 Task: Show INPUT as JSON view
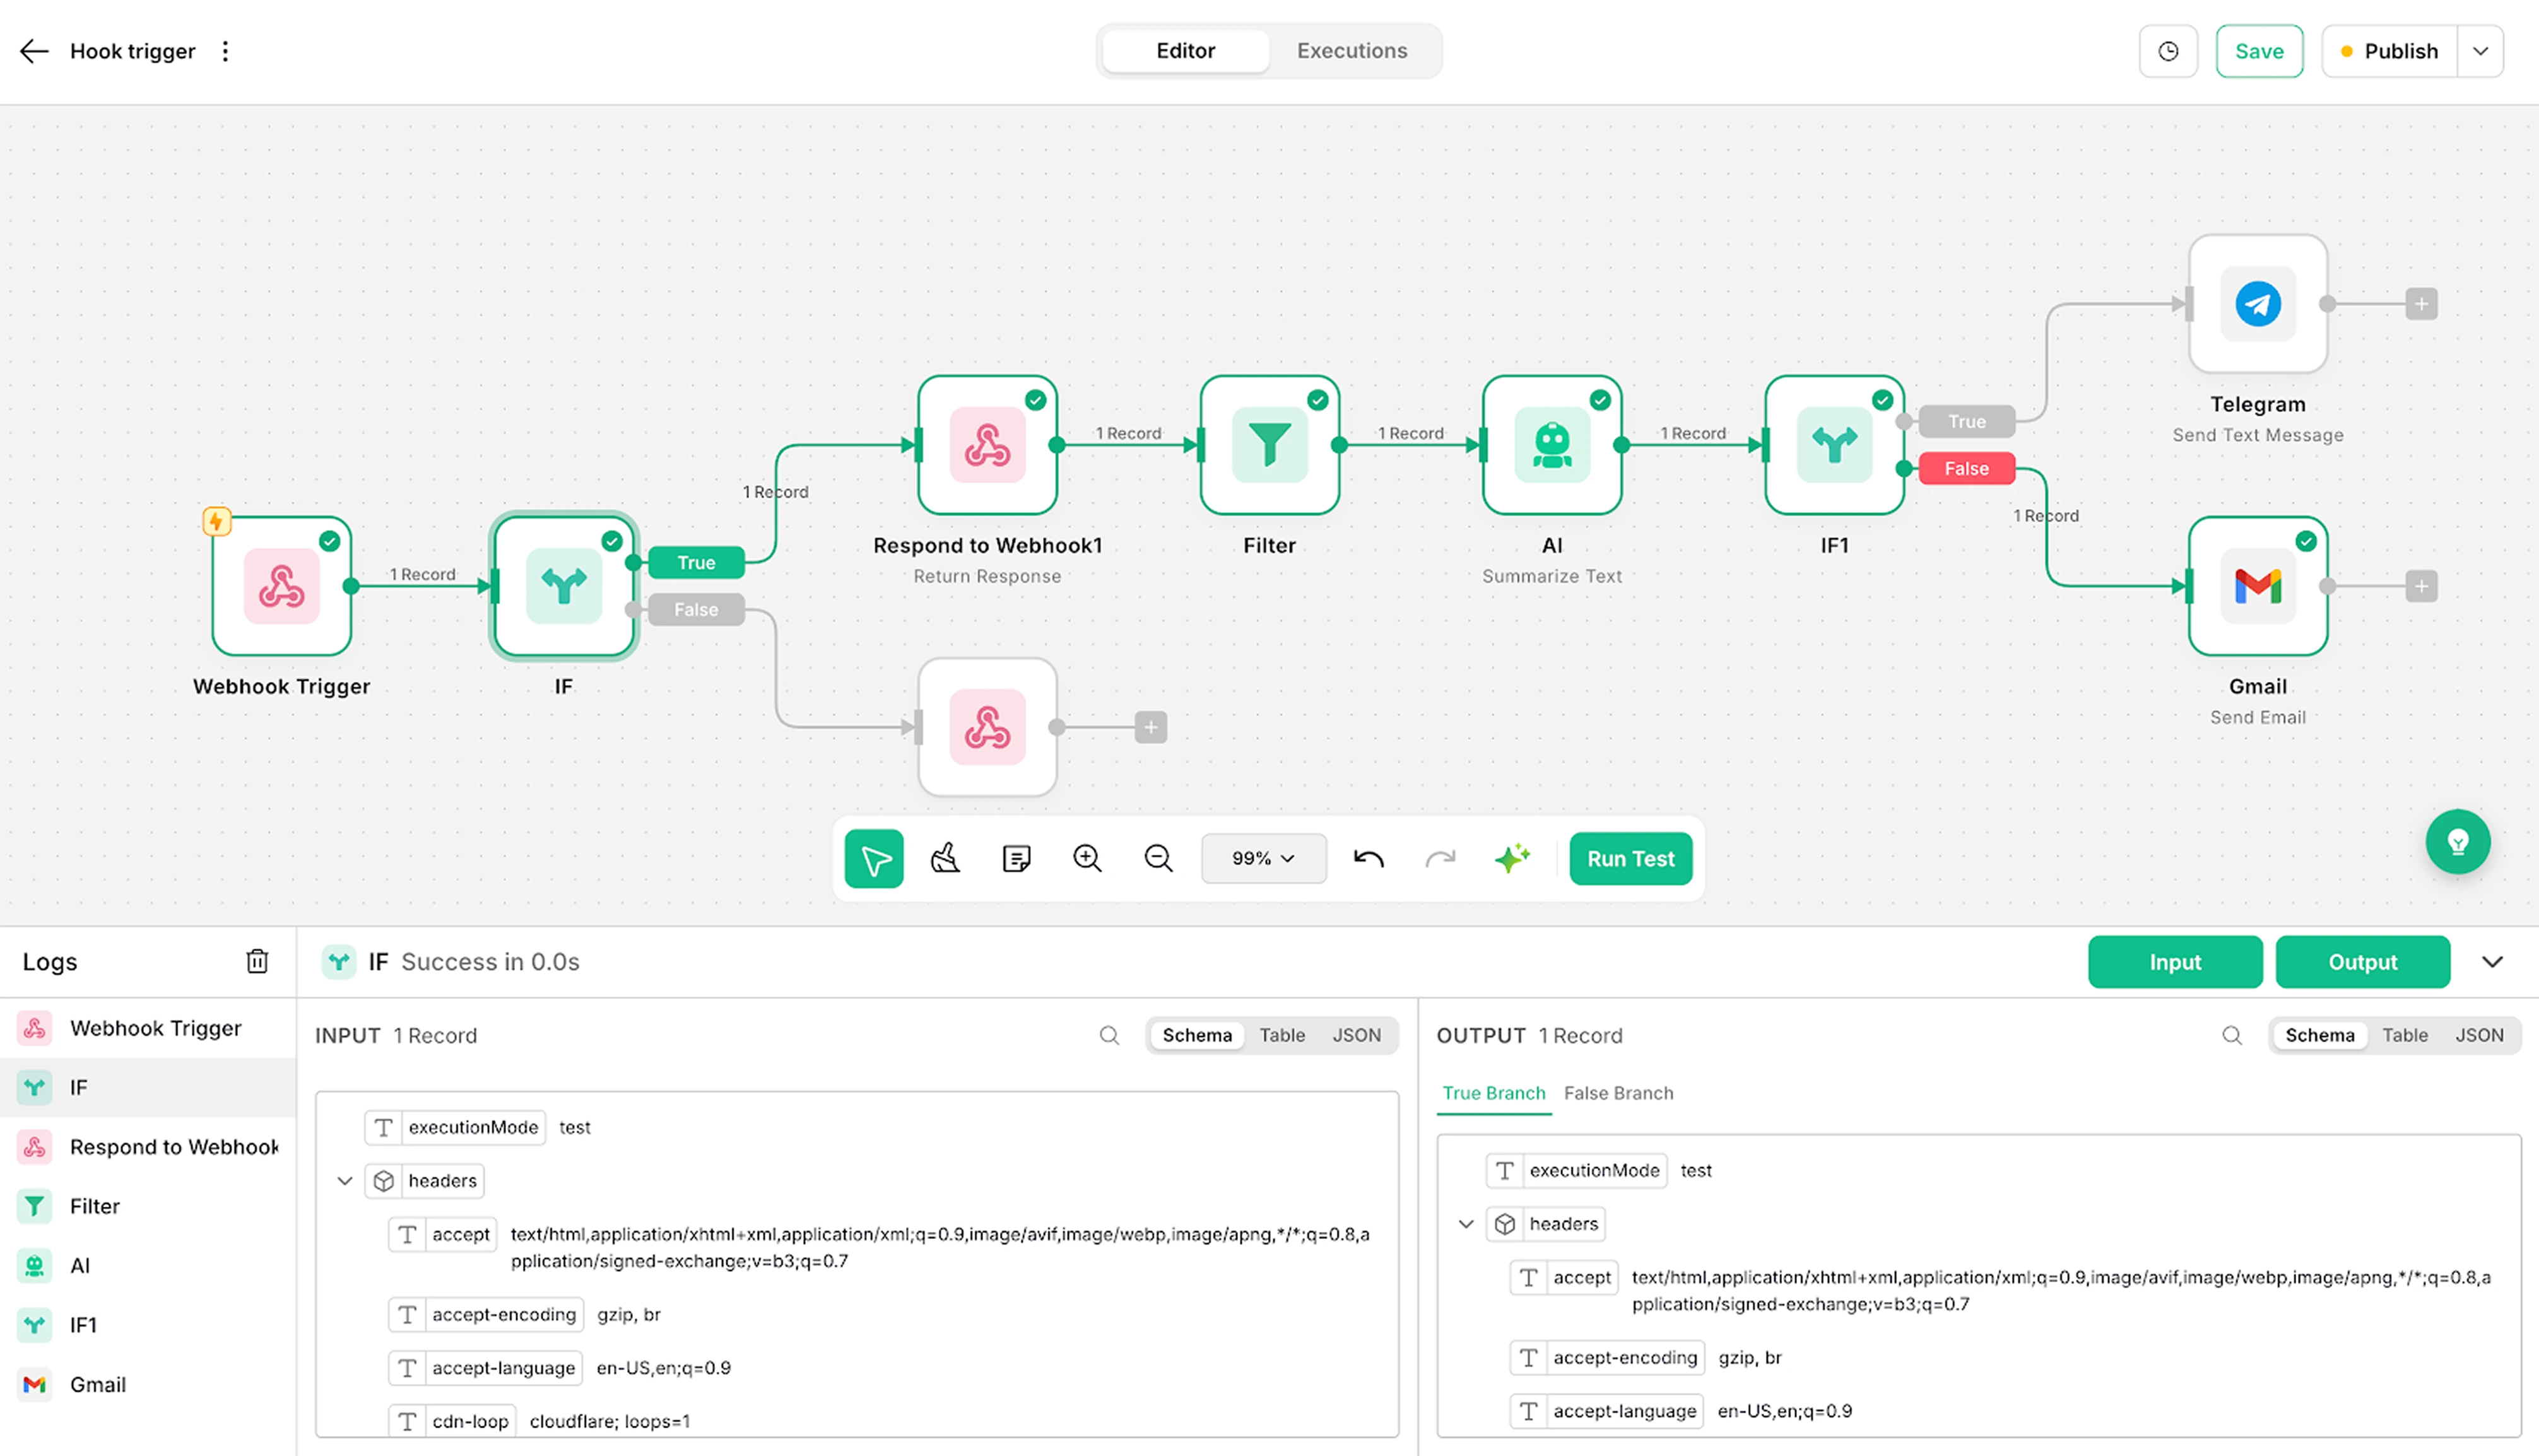(x=1356, y=1035)
